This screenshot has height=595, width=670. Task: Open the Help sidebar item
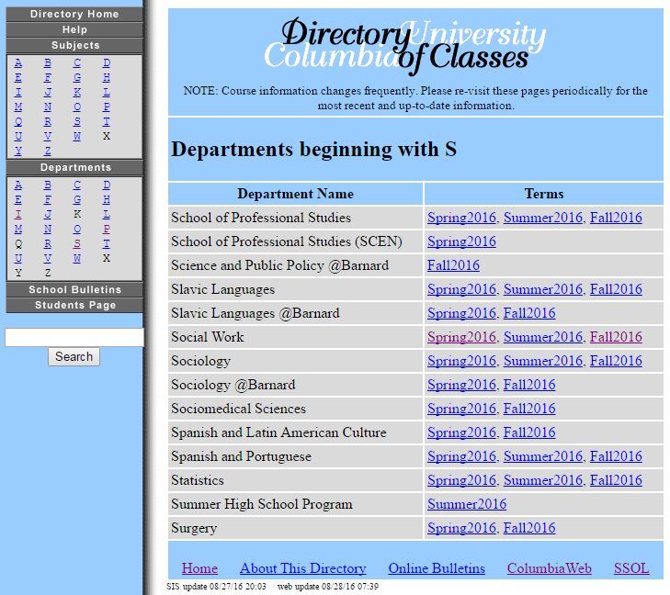(74, 29)
